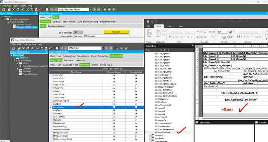Viewport: 268px width, 142px height.
Task: Click Delete X icon in Report Data Definition toolbar
Action: (23, 48)
